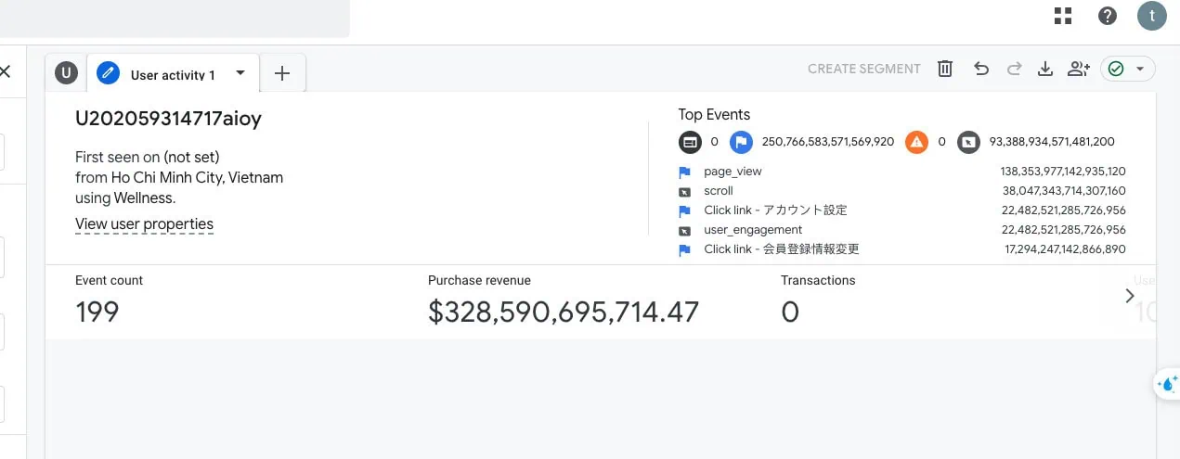Show next metrics with right chevron
Screen dimensions: 1180x459
[x=1130, y=296]
